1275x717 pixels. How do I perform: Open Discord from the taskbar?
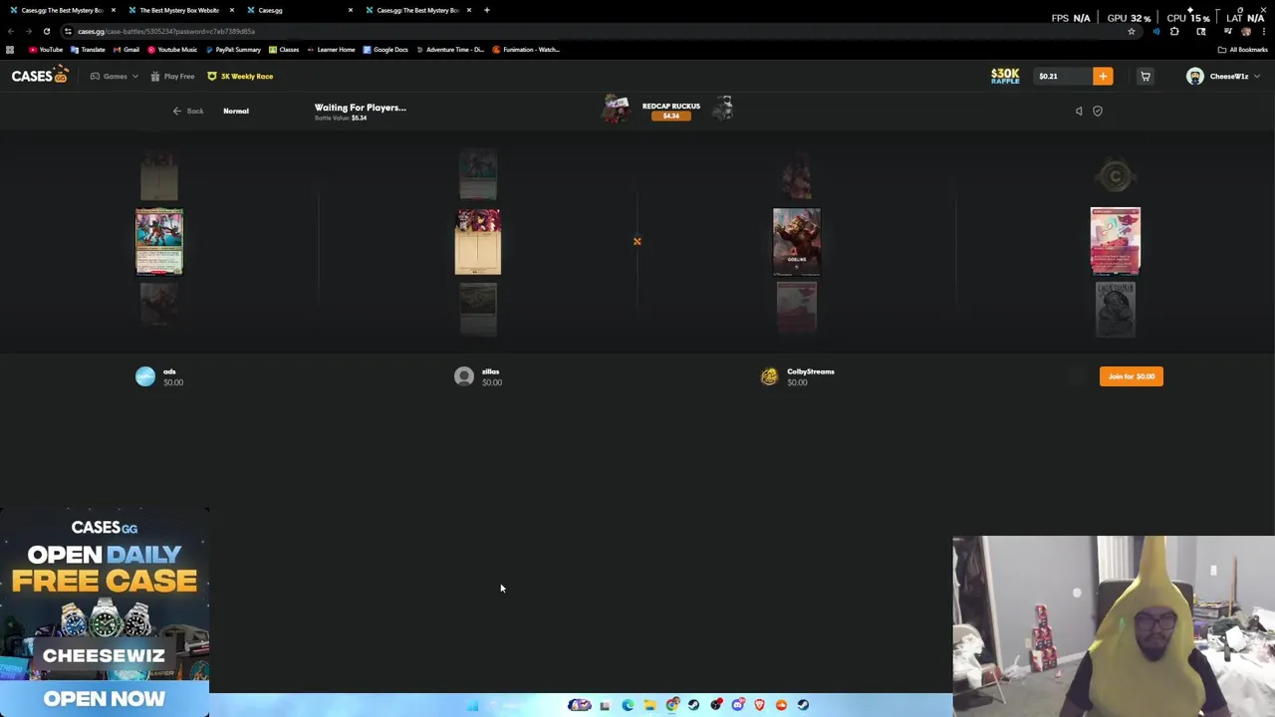coord(738,705)
